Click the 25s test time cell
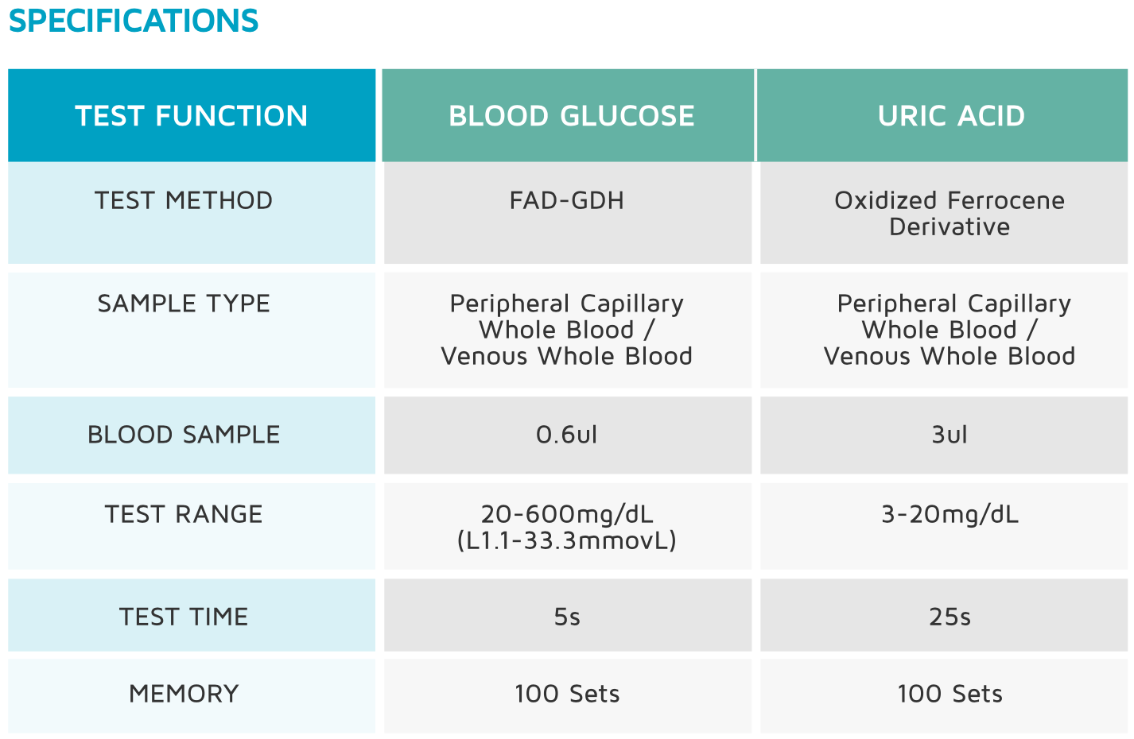Image resolution: width=1134 pixels, height=739 pixels. point(944,615)
